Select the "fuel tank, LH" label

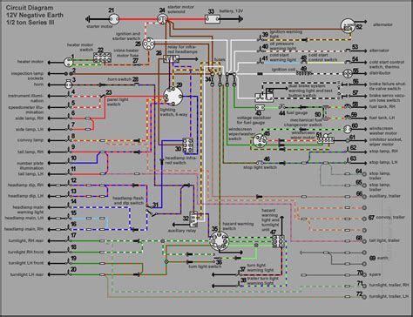point(382,118)
